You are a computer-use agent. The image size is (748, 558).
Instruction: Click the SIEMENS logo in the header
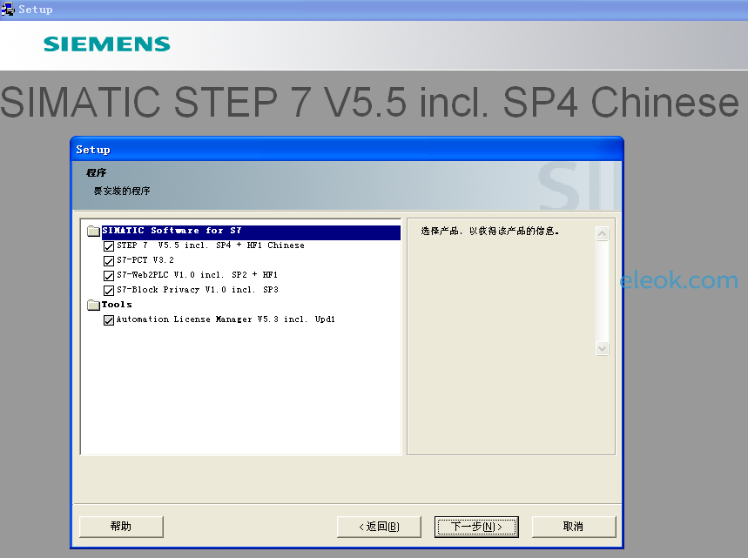tap(107, 44)
